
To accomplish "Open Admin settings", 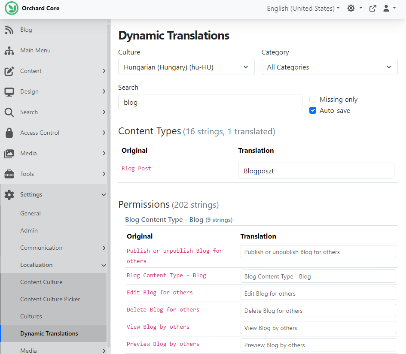I will tap(29, 230).
